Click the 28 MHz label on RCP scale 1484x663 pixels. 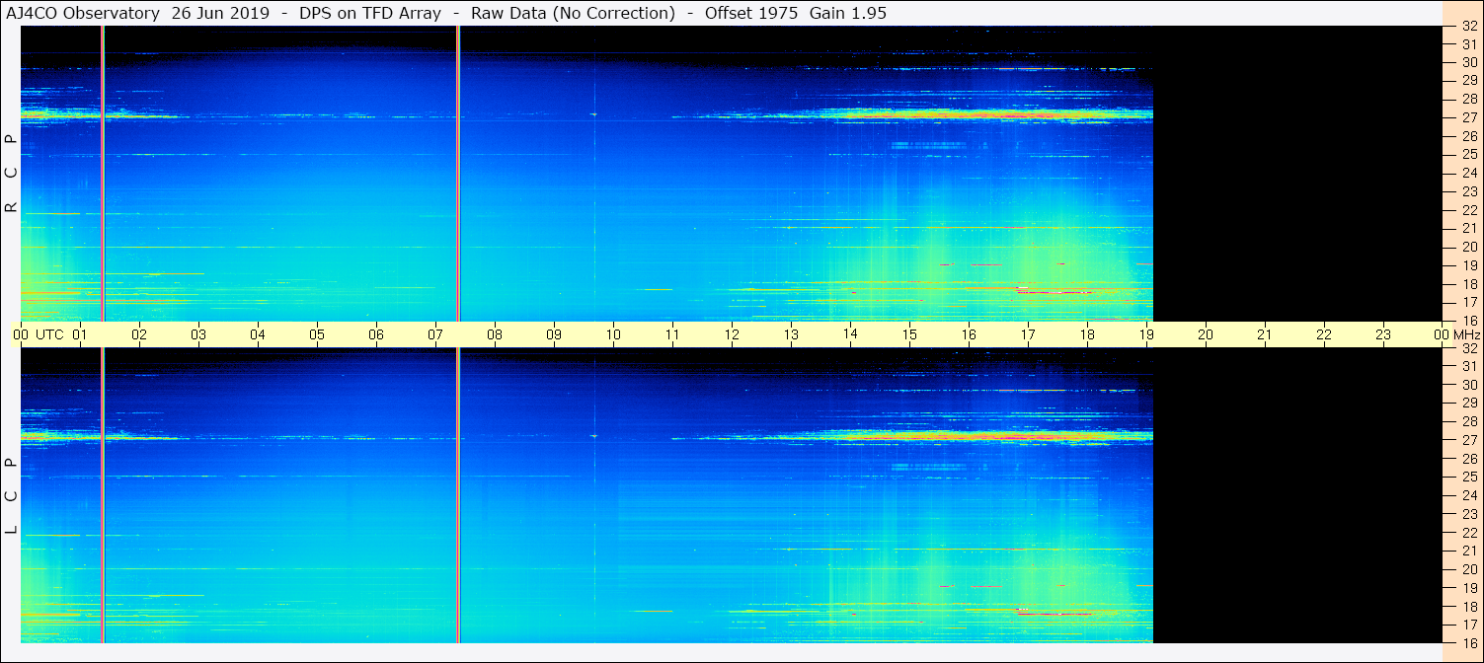tap(1469, 99)
